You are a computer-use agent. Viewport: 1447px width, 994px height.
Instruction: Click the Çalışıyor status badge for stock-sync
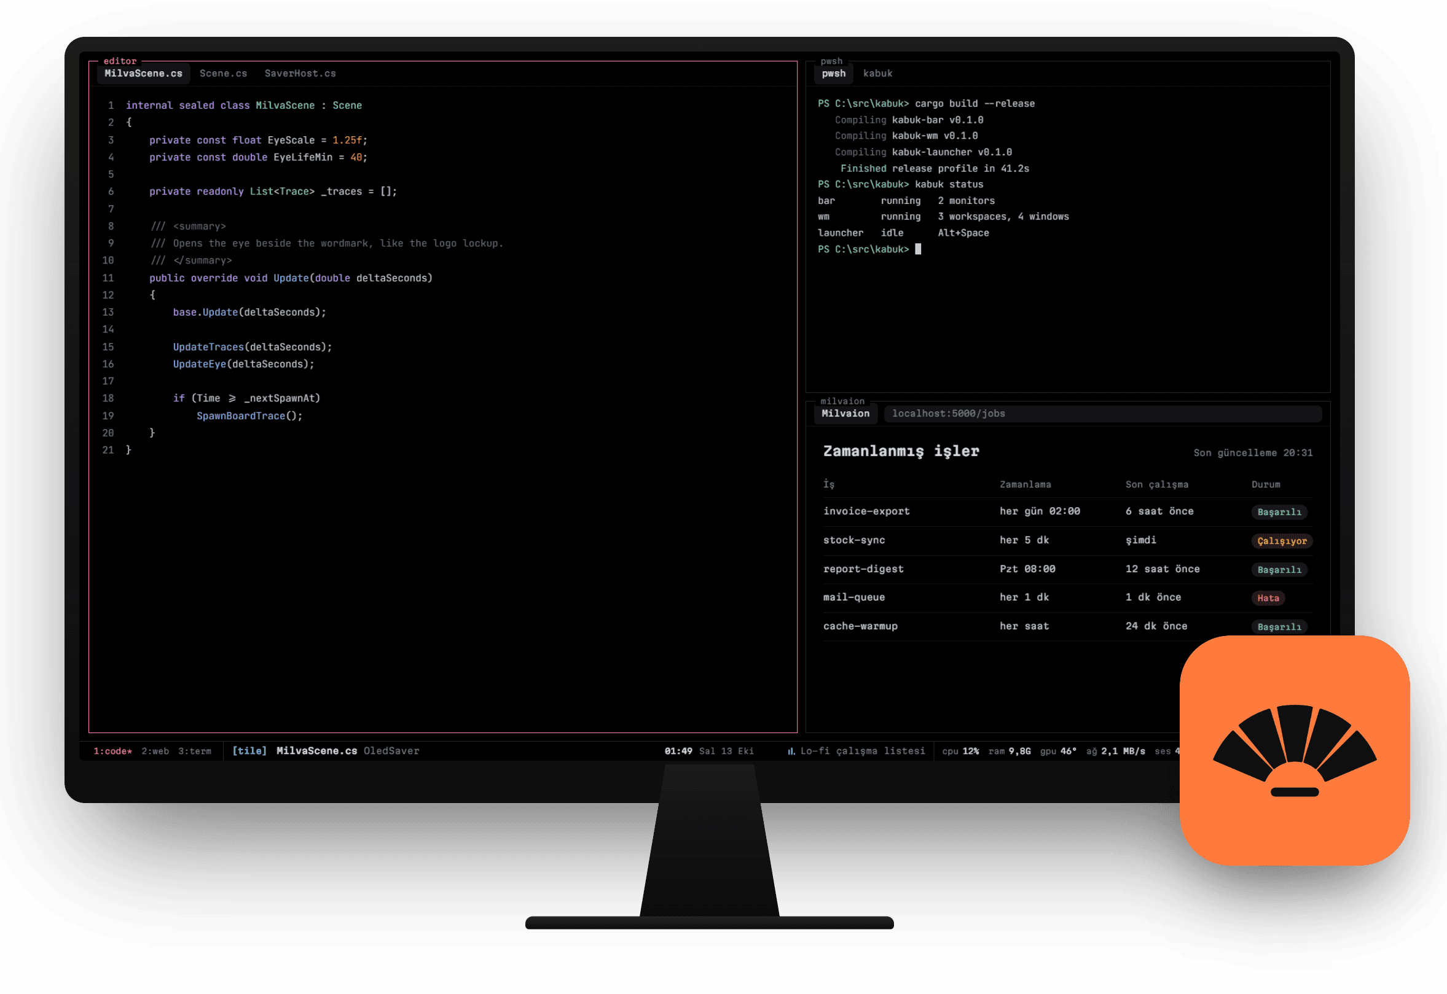click(1280, 541)
